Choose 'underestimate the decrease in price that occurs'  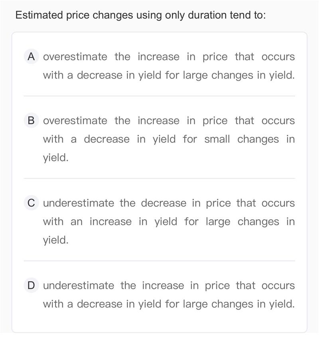point(169,203)
